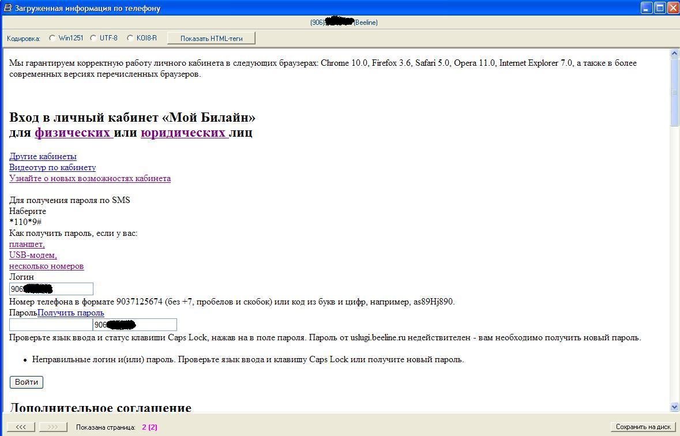The width and height of the screenshot is (680, 436).
Task: Open Видеотур по кабинету link
Action: (52, 167)
